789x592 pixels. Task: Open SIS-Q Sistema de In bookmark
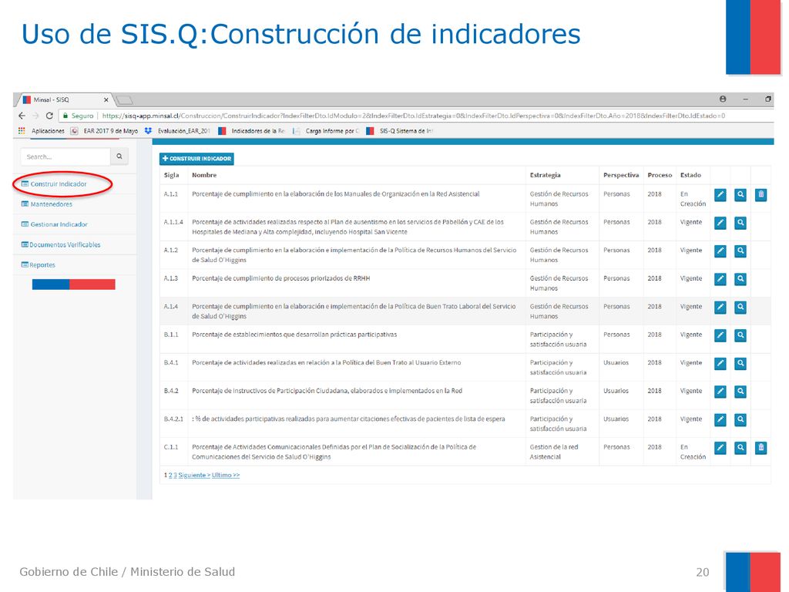[x=400, y=131]
